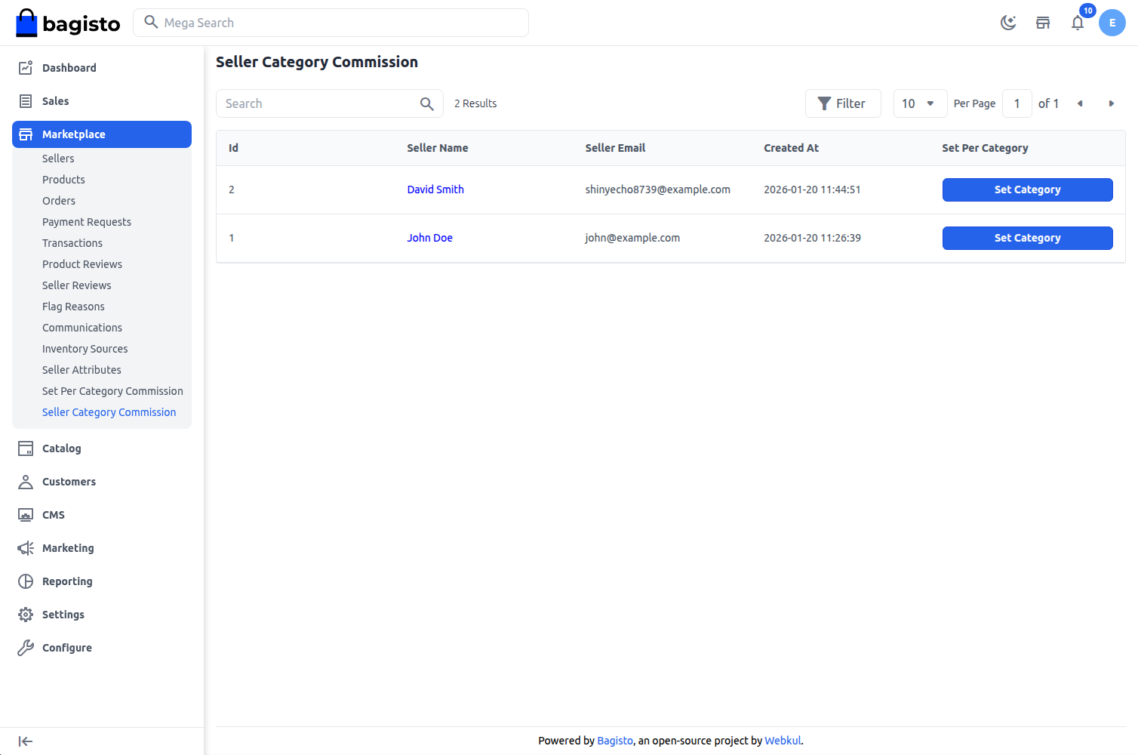Image resolution: width=1138 pixels, height=755 pixels.
Task: Select the Marketing megaphone icon
Action: [x=25, y=547]
